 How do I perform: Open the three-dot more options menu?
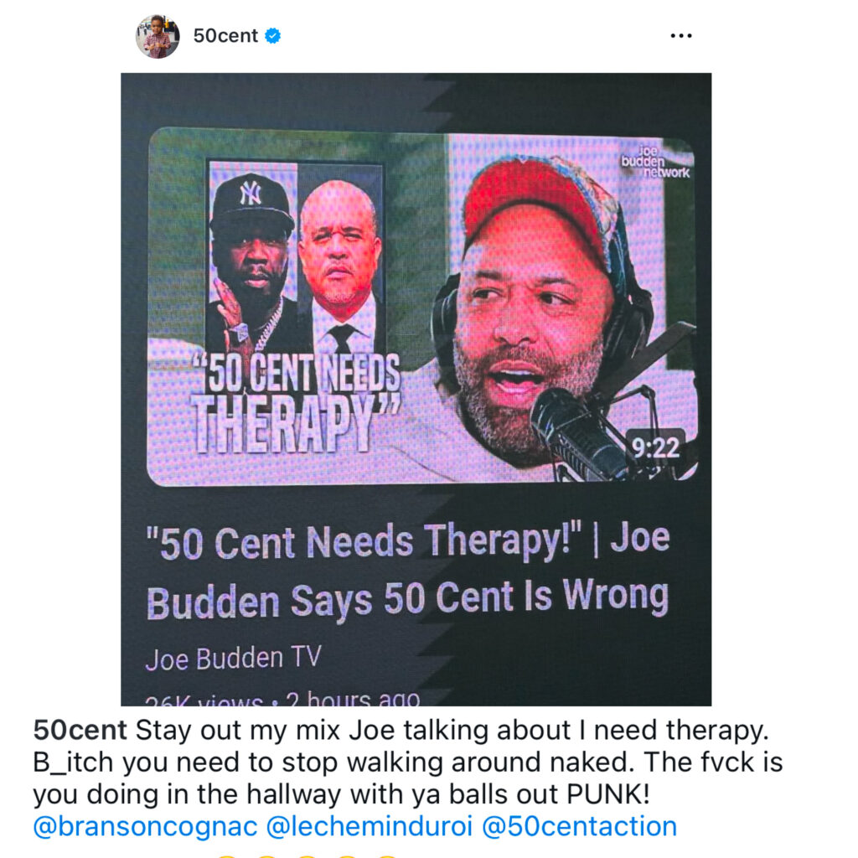680,36
